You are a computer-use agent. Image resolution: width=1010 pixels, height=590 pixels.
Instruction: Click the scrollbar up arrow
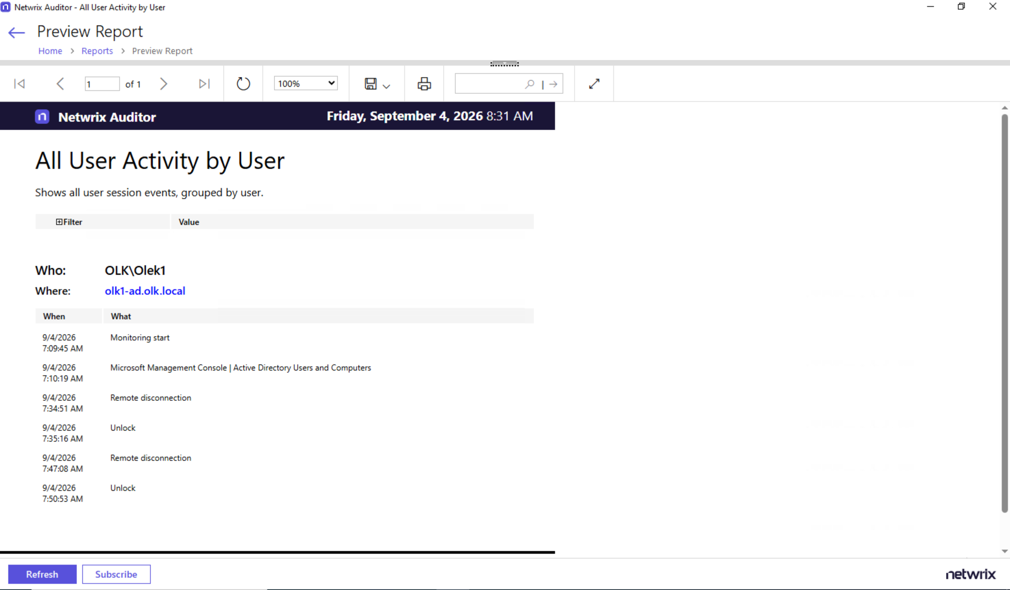(x=1005, y=108)
